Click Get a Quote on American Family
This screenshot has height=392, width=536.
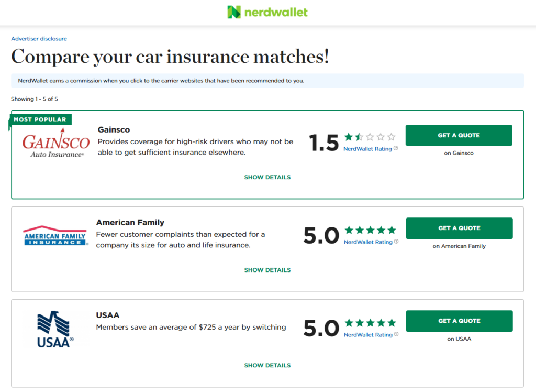[x=459, y=228]
